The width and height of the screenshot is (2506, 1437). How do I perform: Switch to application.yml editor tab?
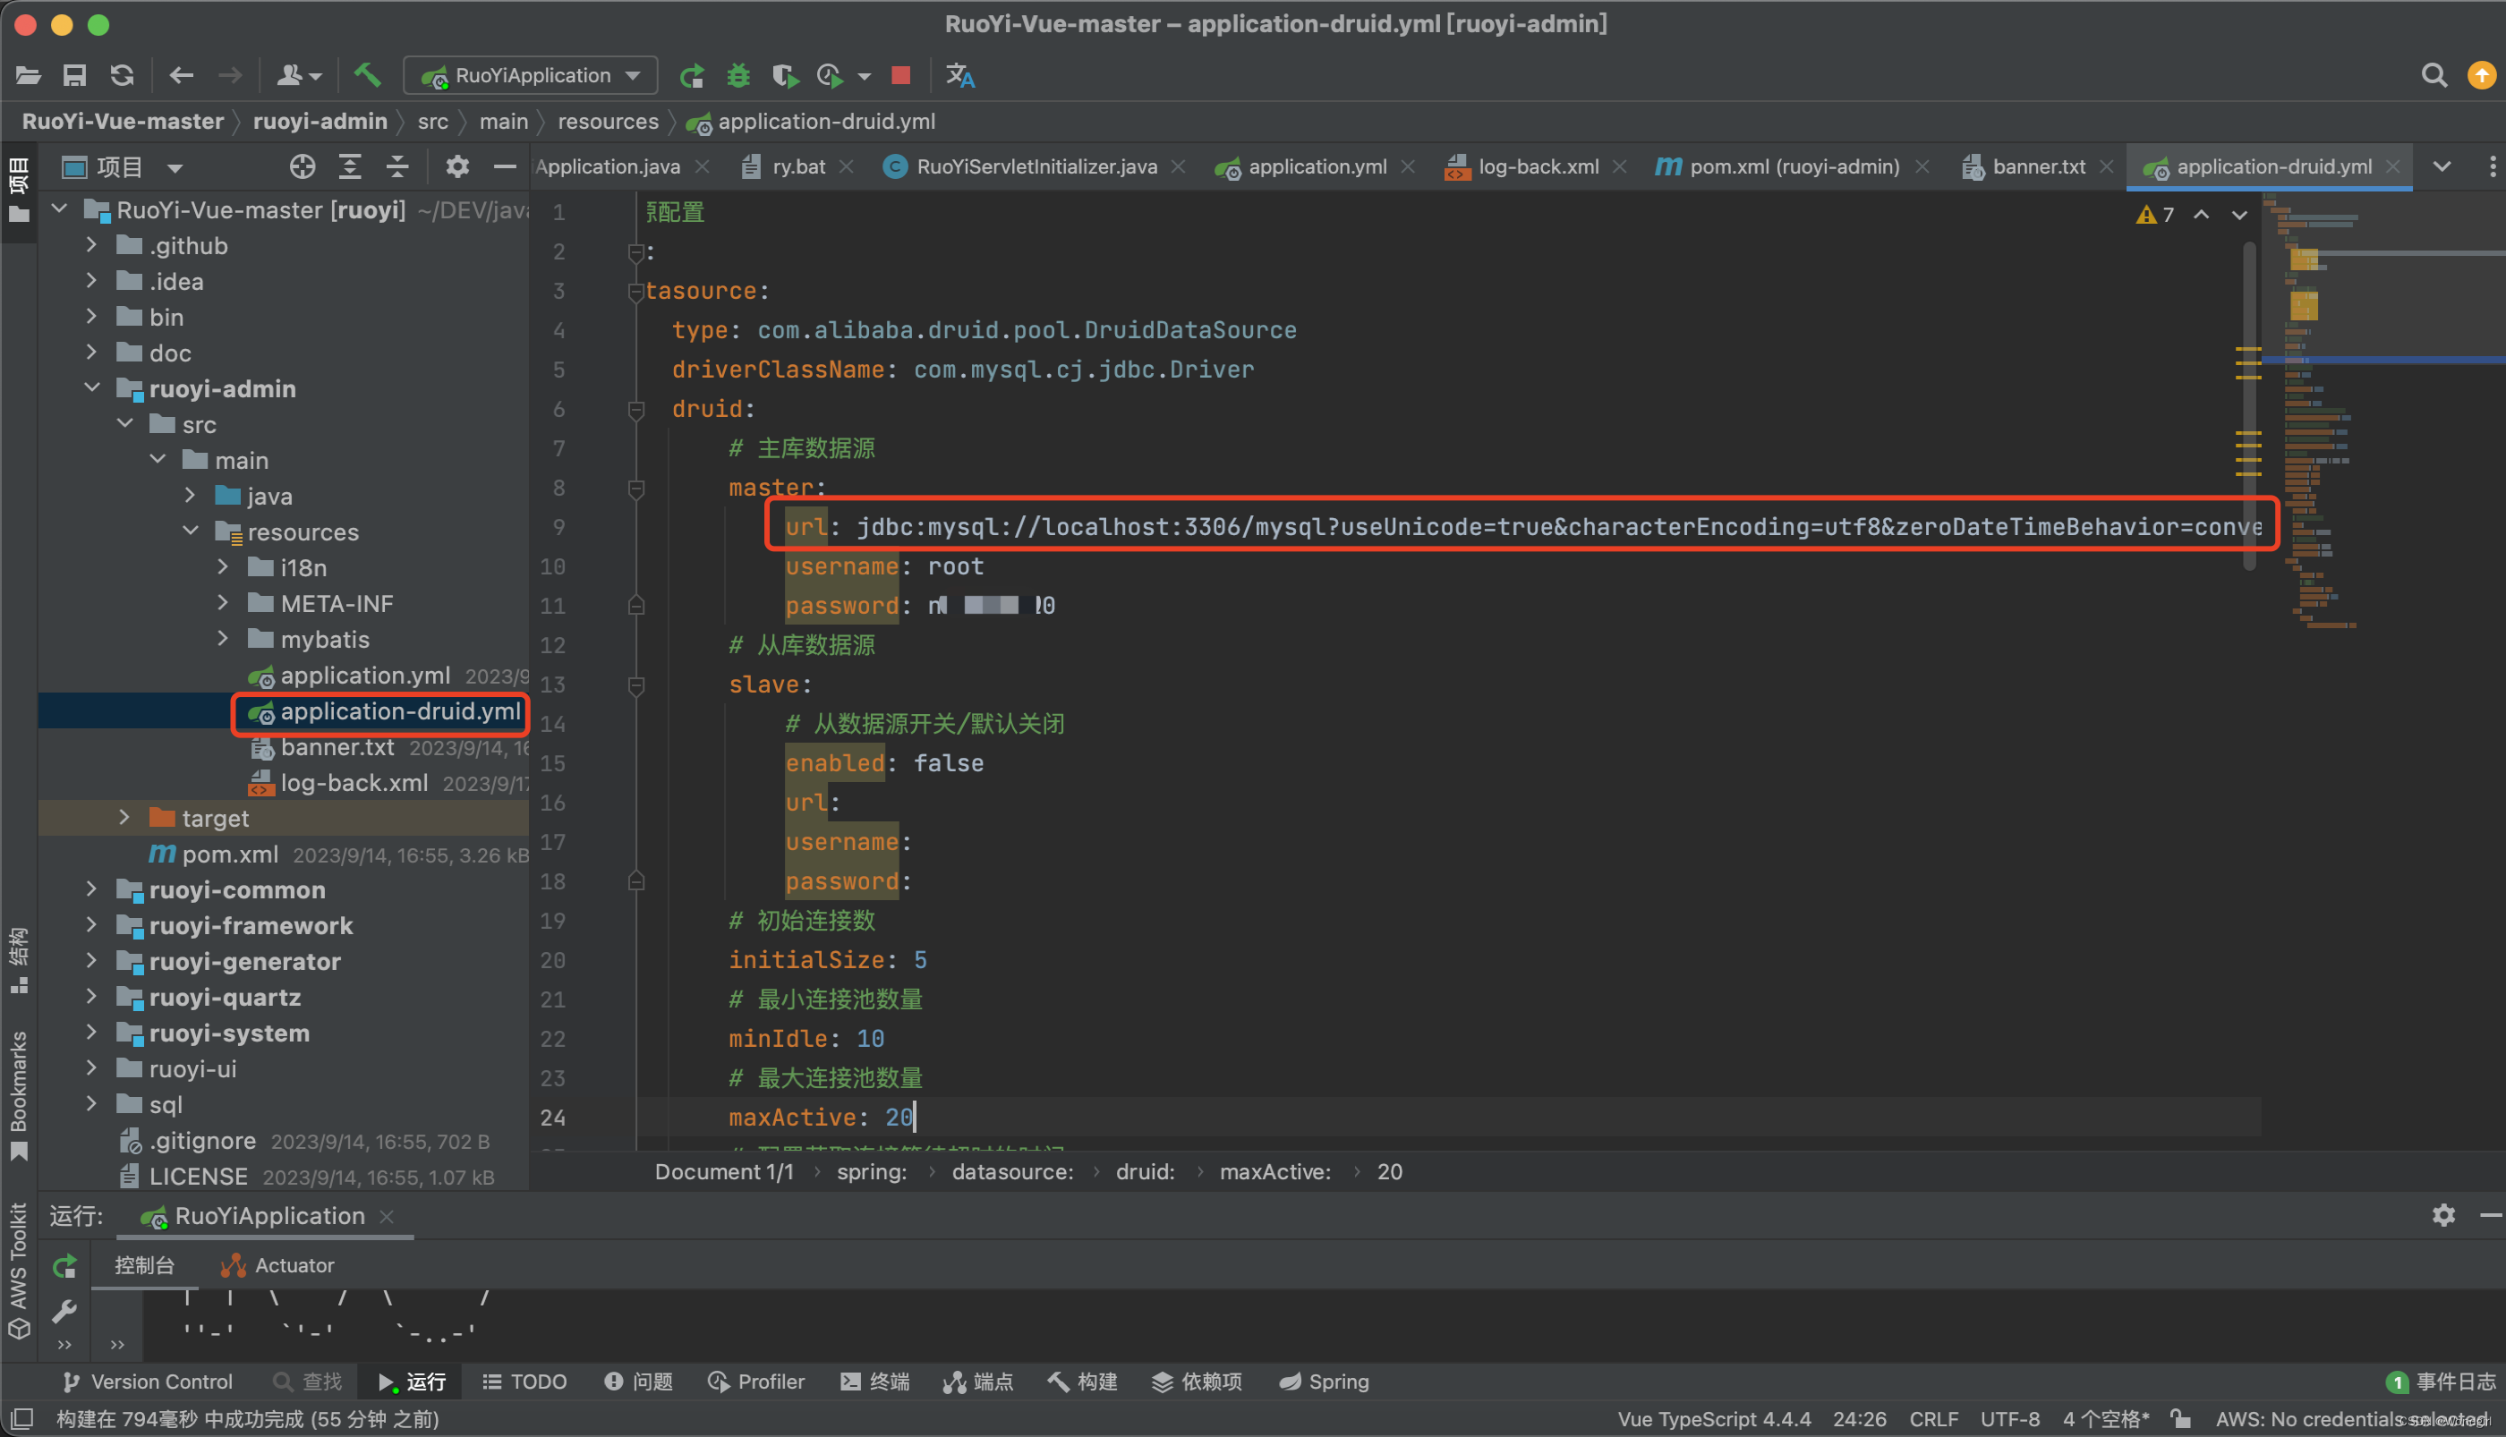[x=1317, y=166]
